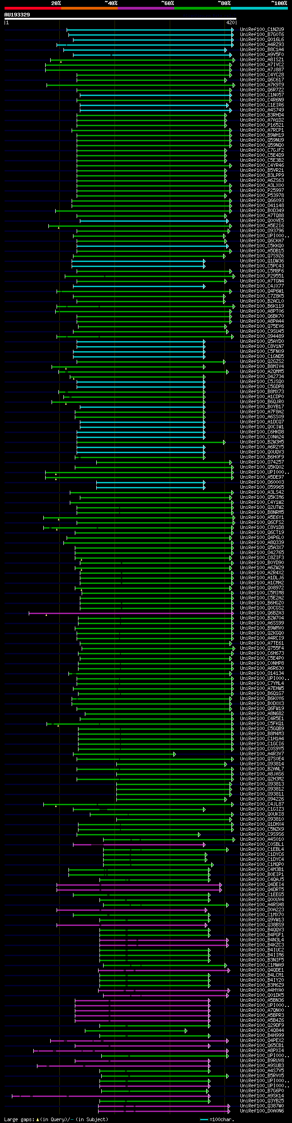
Task: Open hit UniRef100_Q016L6
Action: point(262,40)
